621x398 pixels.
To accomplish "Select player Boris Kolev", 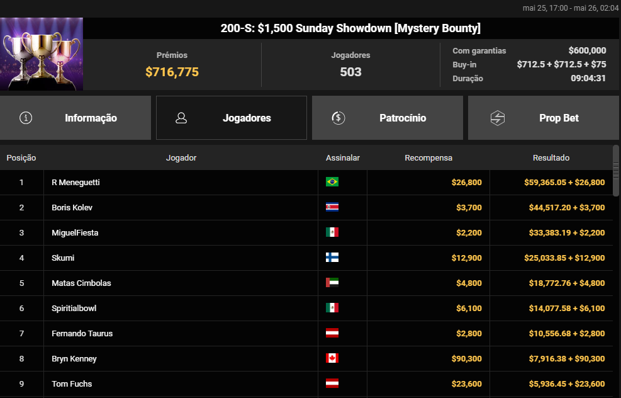I will point(72,207).
